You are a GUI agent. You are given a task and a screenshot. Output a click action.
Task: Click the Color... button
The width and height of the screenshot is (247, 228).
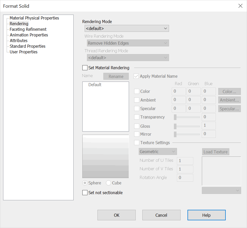tap(229, 91)
